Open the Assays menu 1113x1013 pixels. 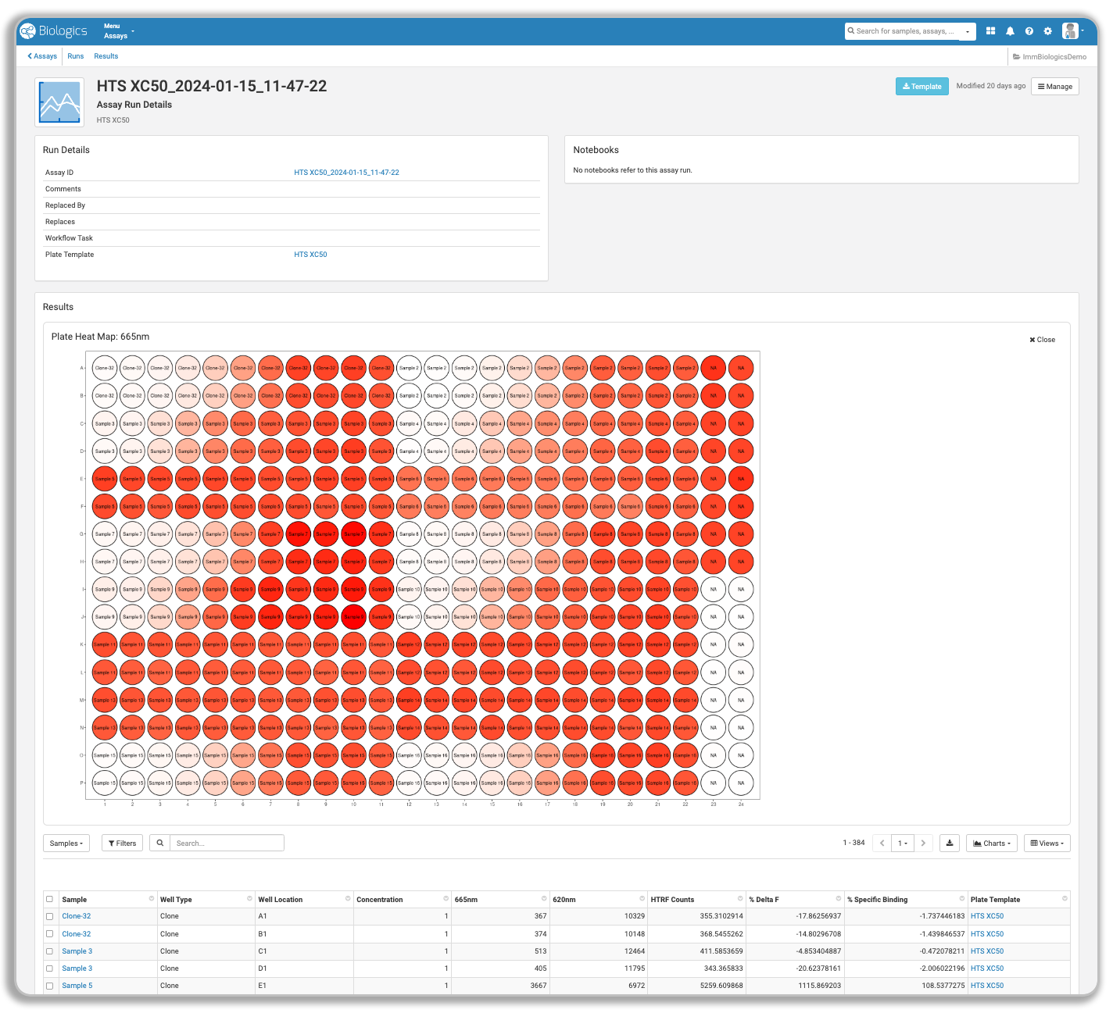116,35
